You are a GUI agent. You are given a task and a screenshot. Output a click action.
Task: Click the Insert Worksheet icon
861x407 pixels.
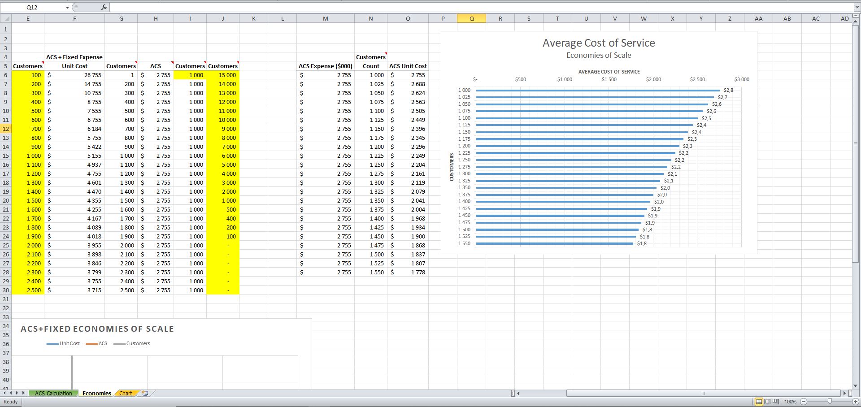[x=144, y=393]
